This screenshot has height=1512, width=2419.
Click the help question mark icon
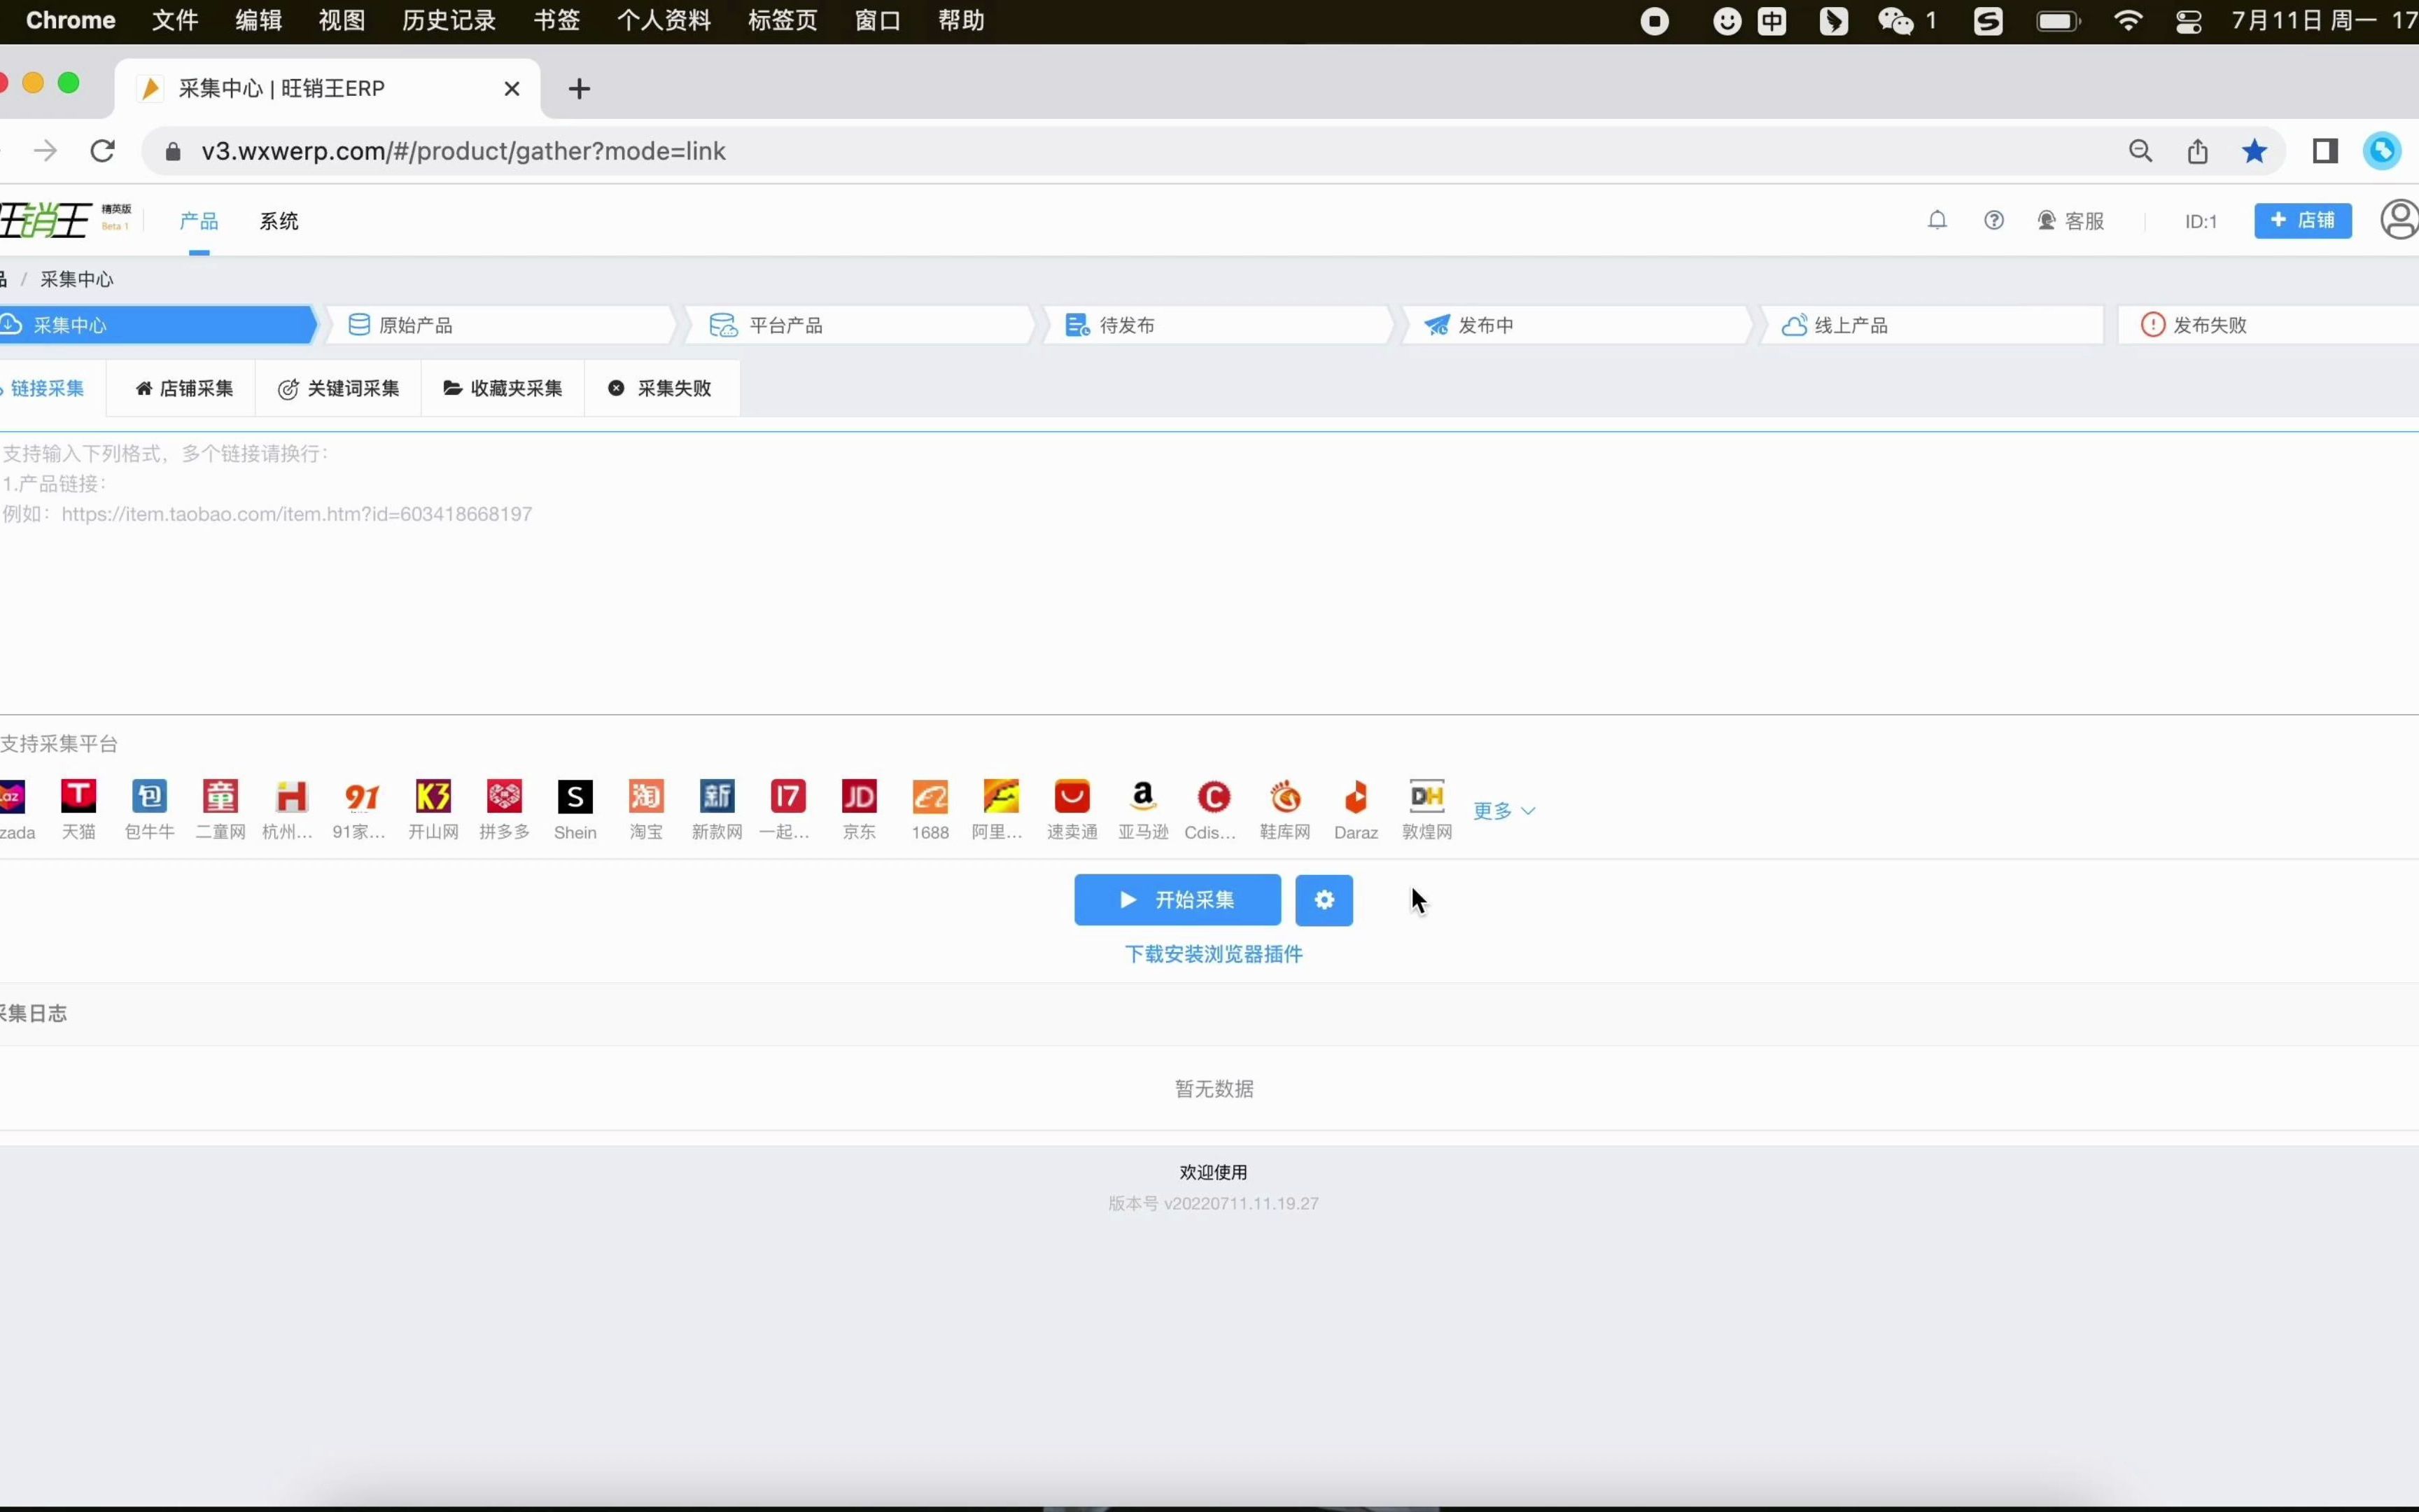(1994, 220)
